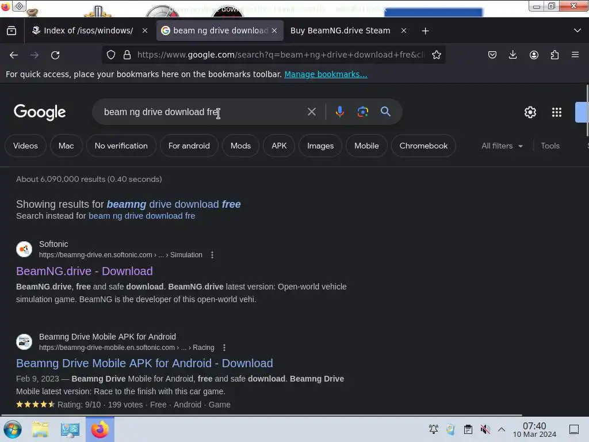589x442 pixels.
Task: Open the All filters dropdown
Action: tap(502, 146)
